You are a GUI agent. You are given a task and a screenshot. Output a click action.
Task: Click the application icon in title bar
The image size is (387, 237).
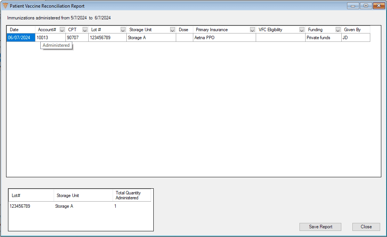click(x=5, y=6)
